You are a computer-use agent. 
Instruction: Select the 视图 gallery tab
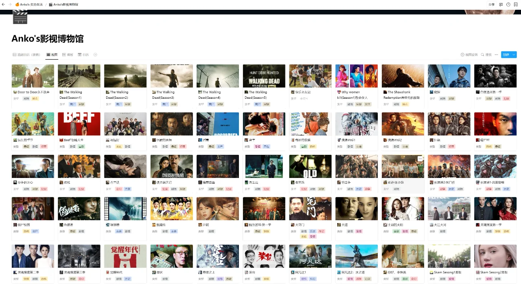52,54
